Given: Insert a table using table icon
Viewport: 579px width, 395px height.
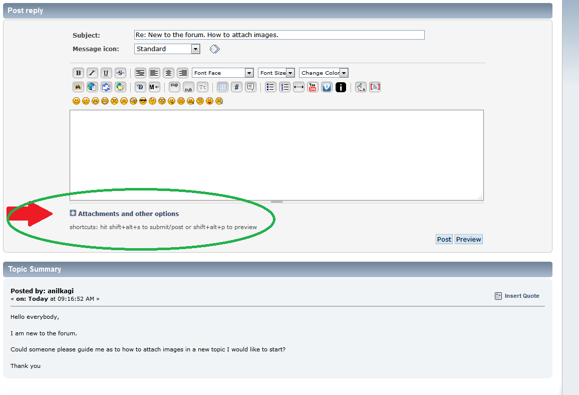Looking at the screenshot, I should pyautogui.click(x=223, y=87).
